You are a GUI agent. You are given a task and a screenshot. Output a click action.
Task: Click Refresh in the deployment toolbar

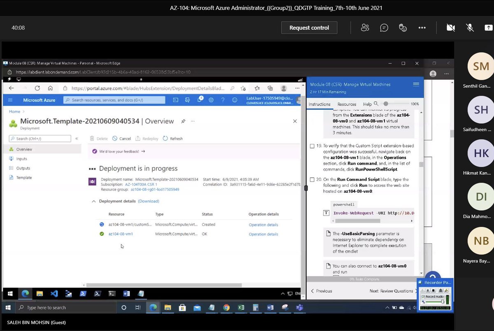pos(173,139)
